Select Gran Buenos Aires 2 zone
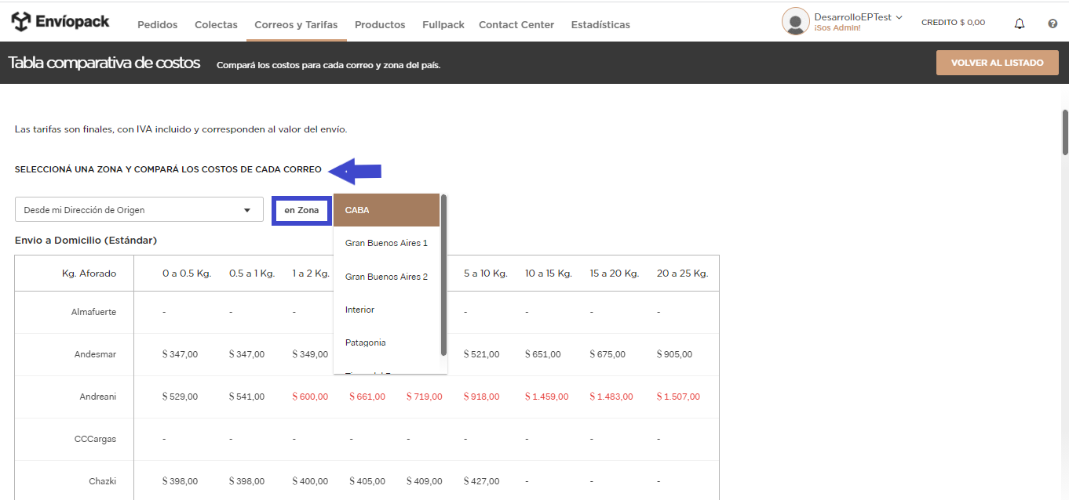1069x500 pixels. [x=386, y=277]
